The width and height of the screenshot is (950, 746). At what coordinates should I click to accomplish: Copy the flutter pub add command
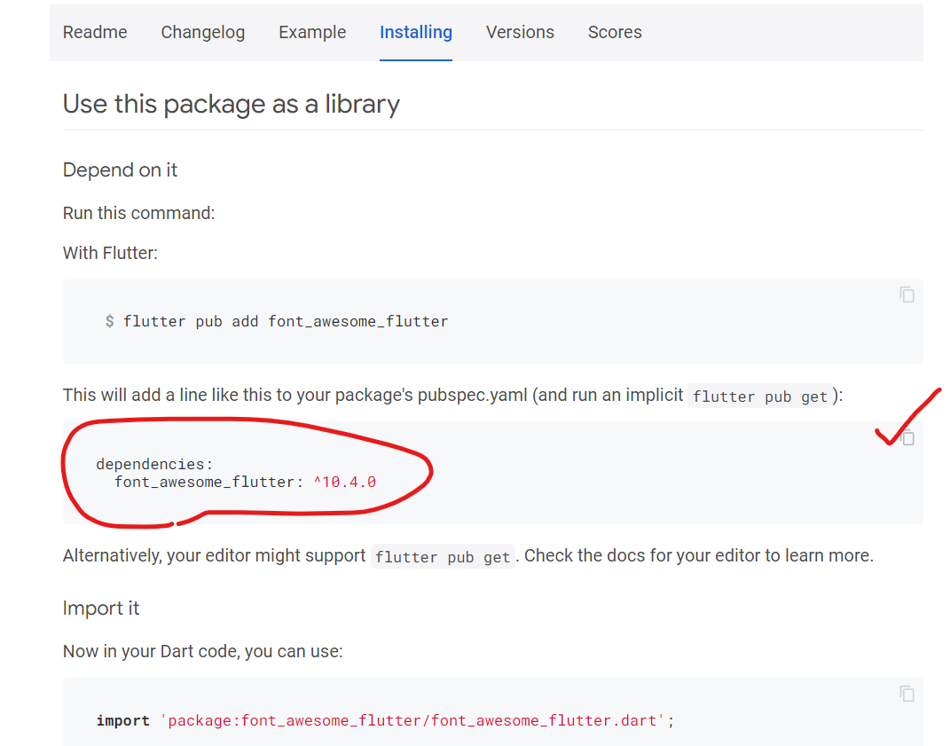907,294
